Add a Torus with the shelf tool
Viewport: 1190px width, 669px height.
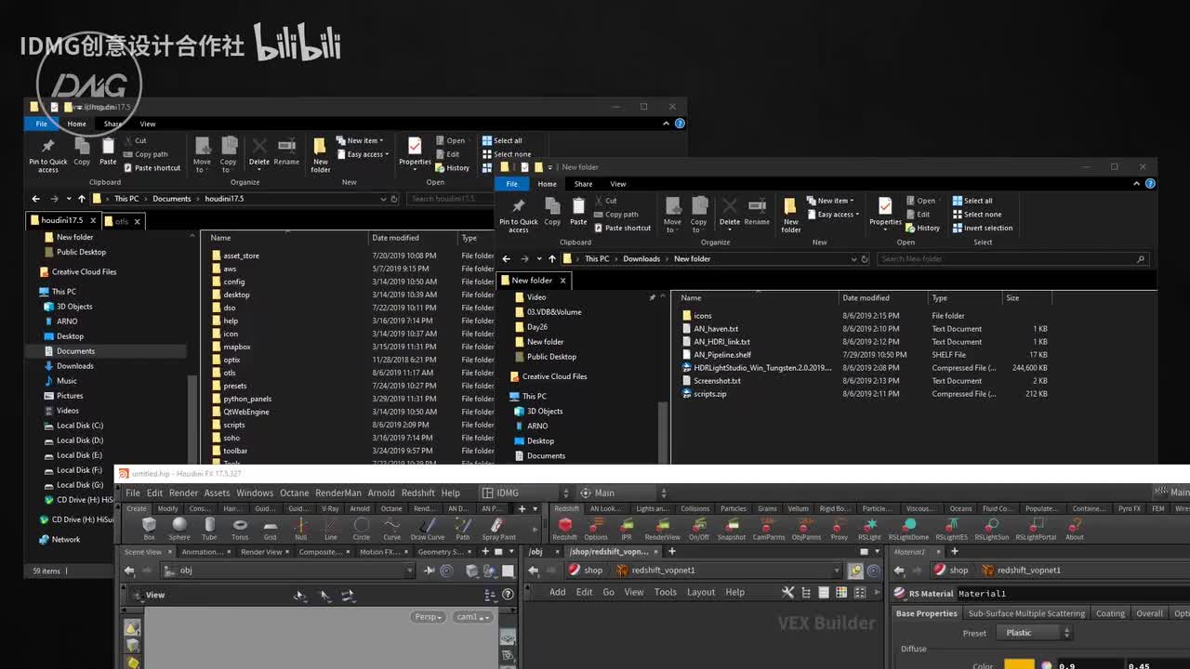click(240, 529)
